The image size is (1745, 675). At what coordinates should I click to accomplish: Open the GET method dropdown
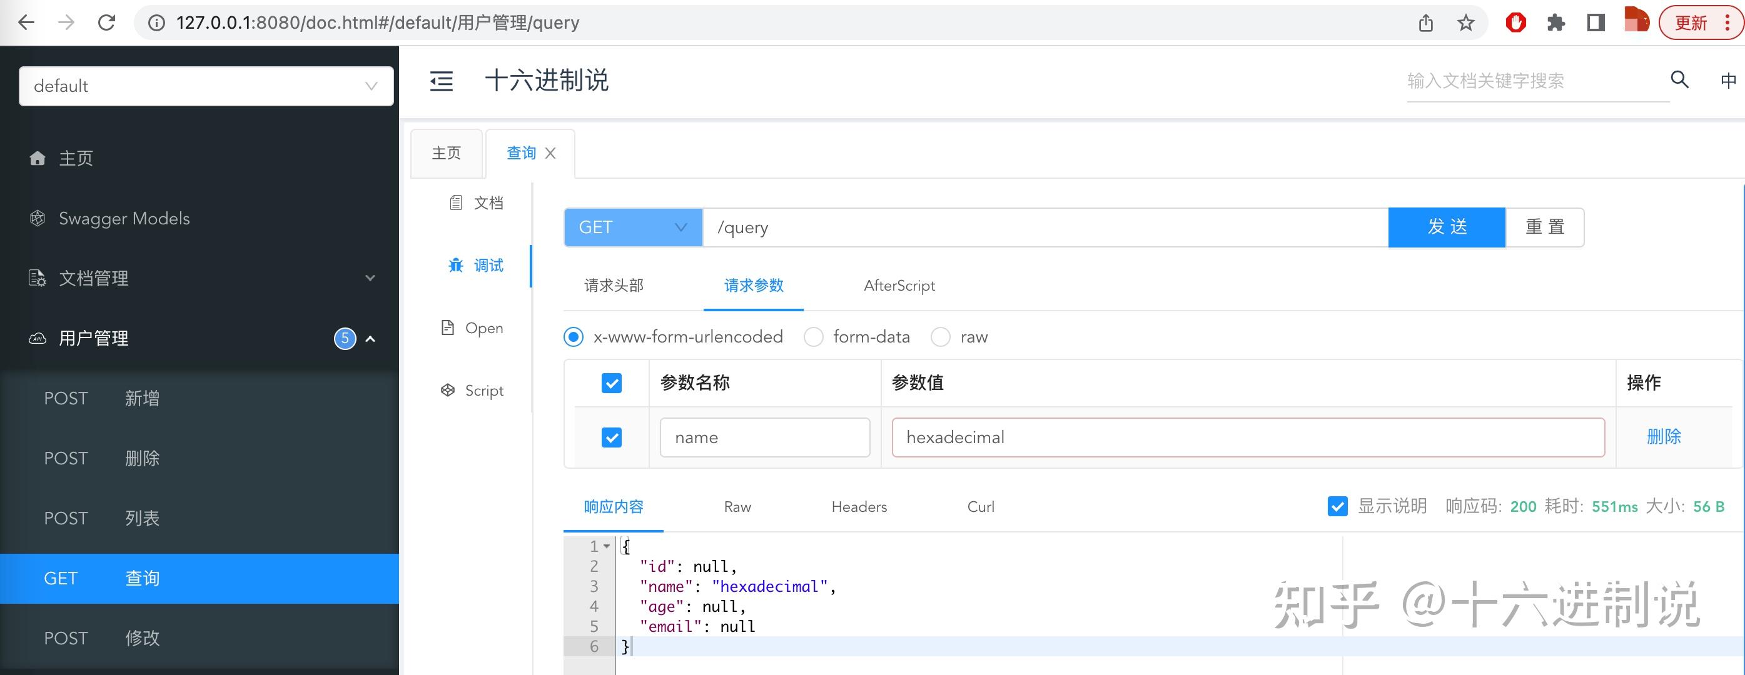click(x=633, y=227)
